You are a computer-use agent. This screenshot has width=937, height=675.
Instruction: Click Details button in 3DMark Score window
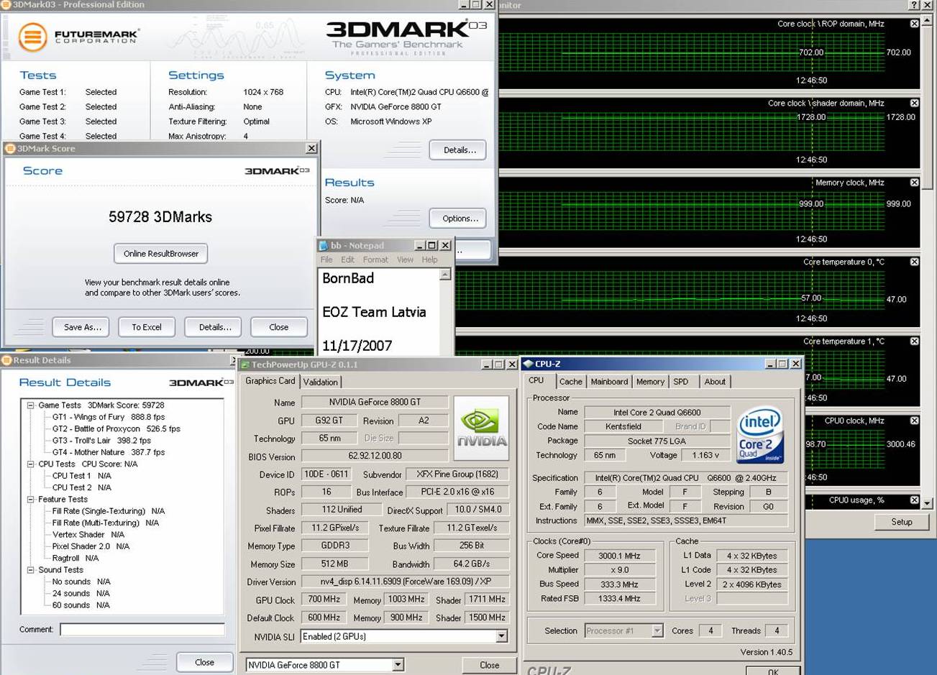(213, 327)
